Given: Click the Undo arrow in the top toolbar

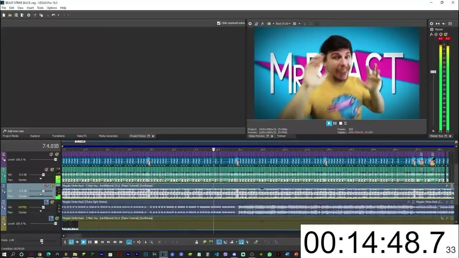Looking at the screenshot, I should [x=53, y=15].
